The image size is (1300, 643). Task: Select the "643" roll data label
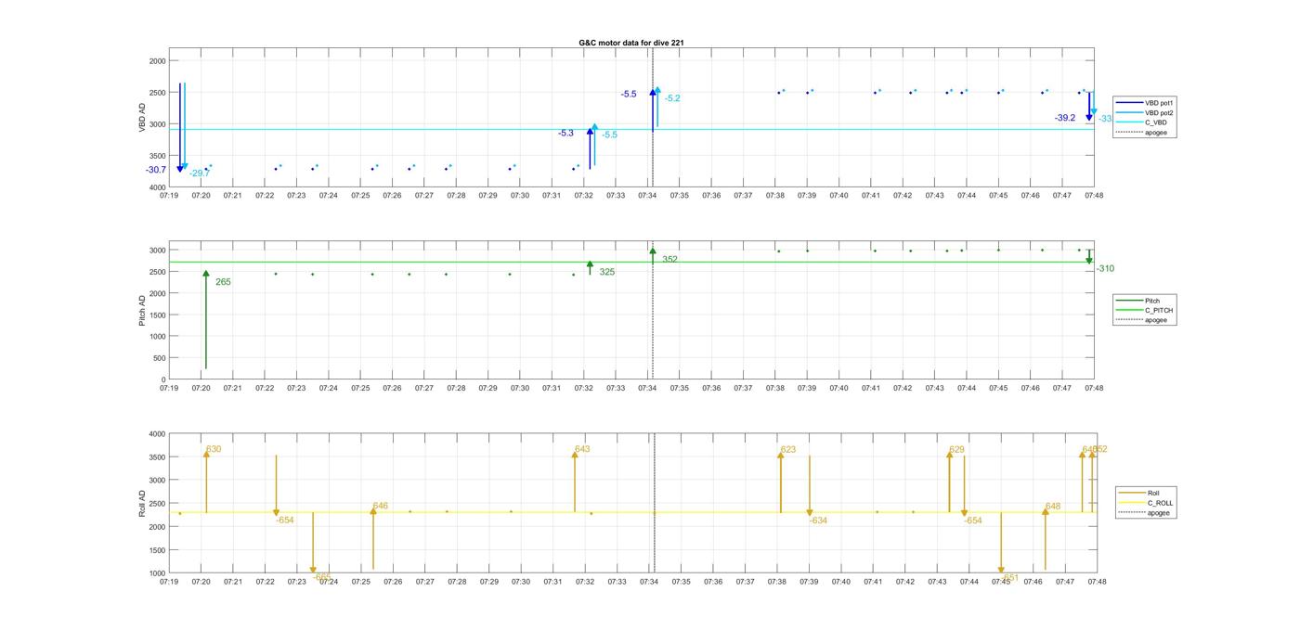pos(582,449)
